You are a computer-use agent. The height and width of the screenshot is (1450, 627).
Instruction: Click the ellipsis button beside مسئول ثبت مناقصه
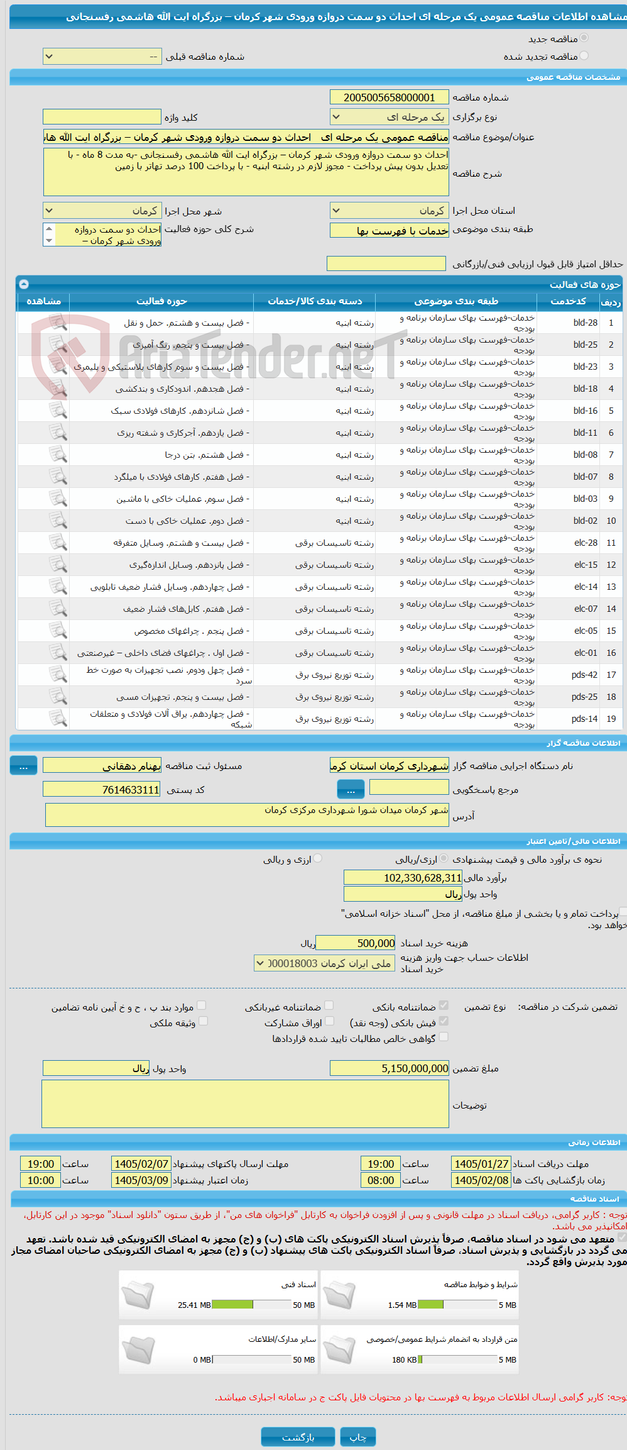23,766
